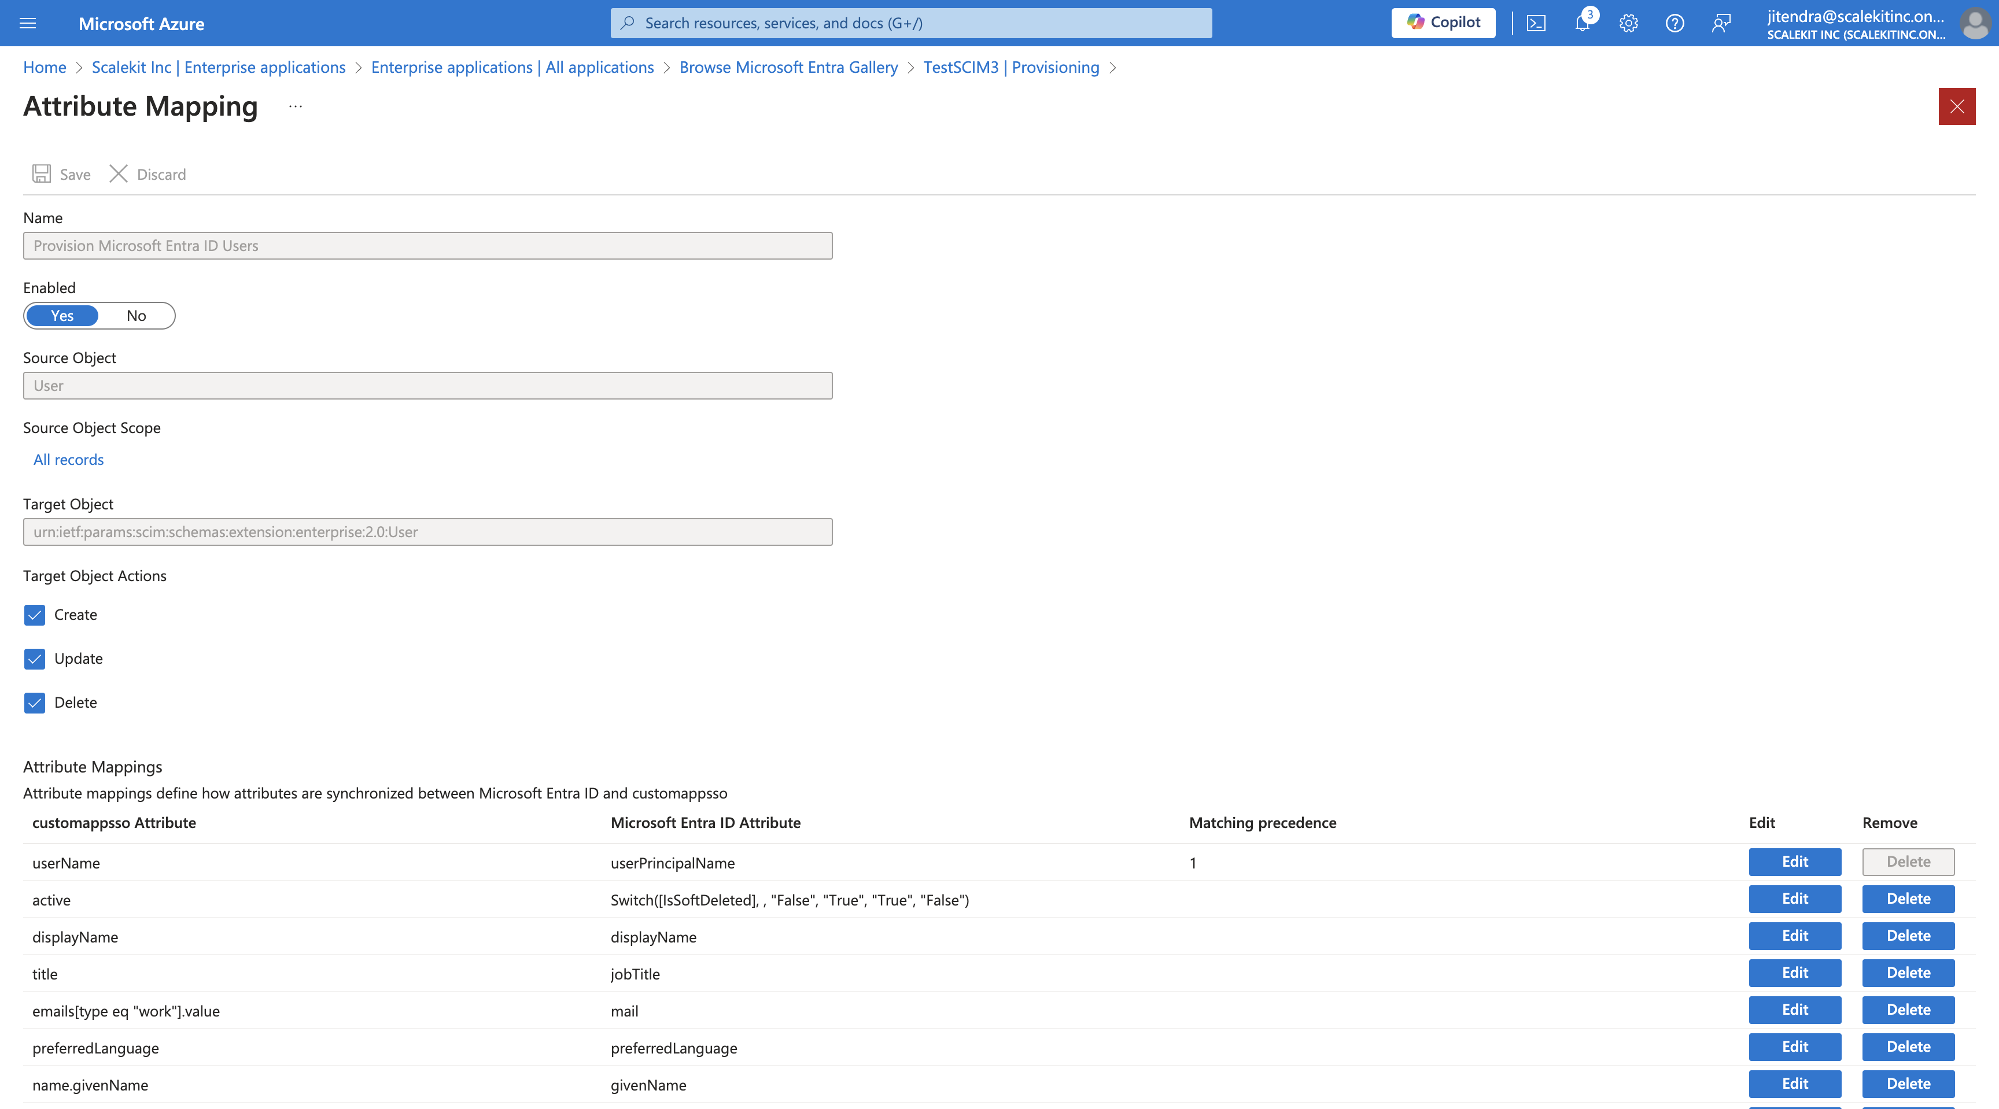Click the Copilot button

1443,23
